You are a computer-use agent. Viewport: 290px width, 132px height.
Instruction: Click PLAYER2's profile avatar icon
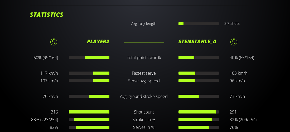tap(54, 42)
